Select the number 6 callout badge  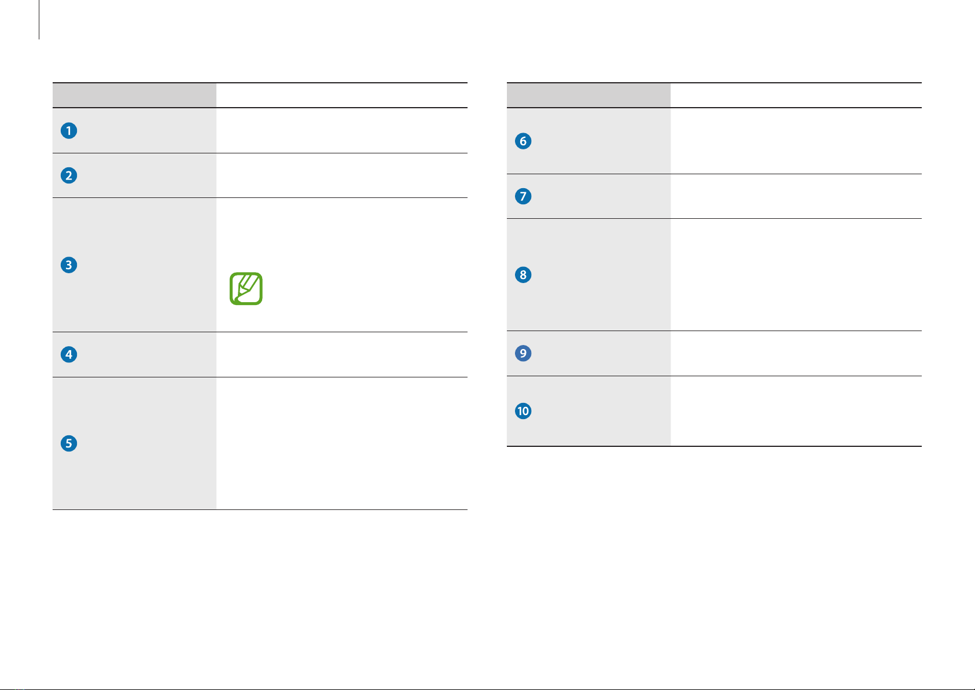pyautogui.click(x=523, y=141)
